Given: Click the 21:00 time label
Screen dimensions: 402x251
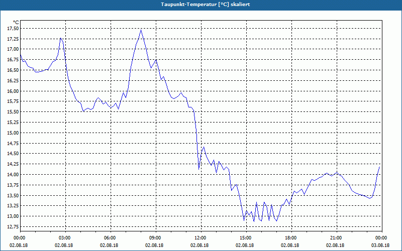Looking at the screenshot, I should point(335,238).
